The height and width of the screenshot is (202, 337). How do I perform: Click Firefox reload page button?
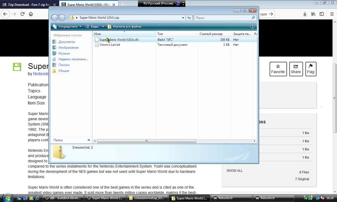point(22,14)
